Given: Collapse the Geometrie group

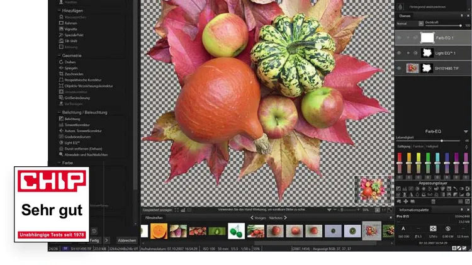Looking at the screenshot, I should click(x=59, y=55).
